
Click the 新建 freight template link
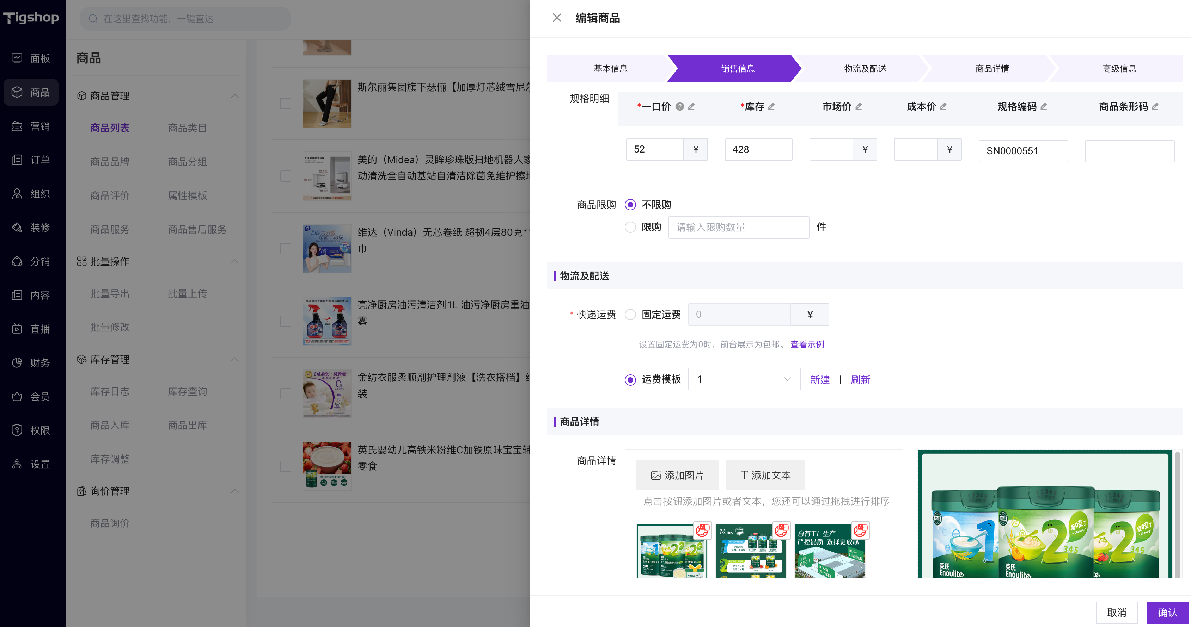819,380
